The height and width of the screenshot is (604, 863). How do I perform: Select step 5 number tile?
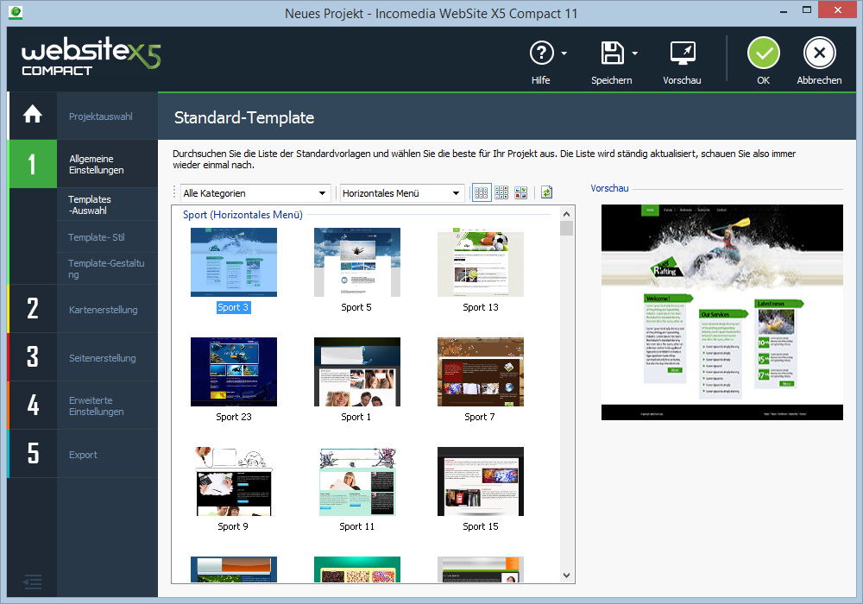click(33, 454)
